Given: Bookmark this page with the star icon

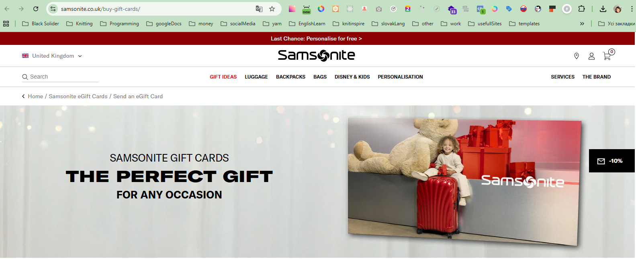Looking at the screenshot, I should (272, 9).
